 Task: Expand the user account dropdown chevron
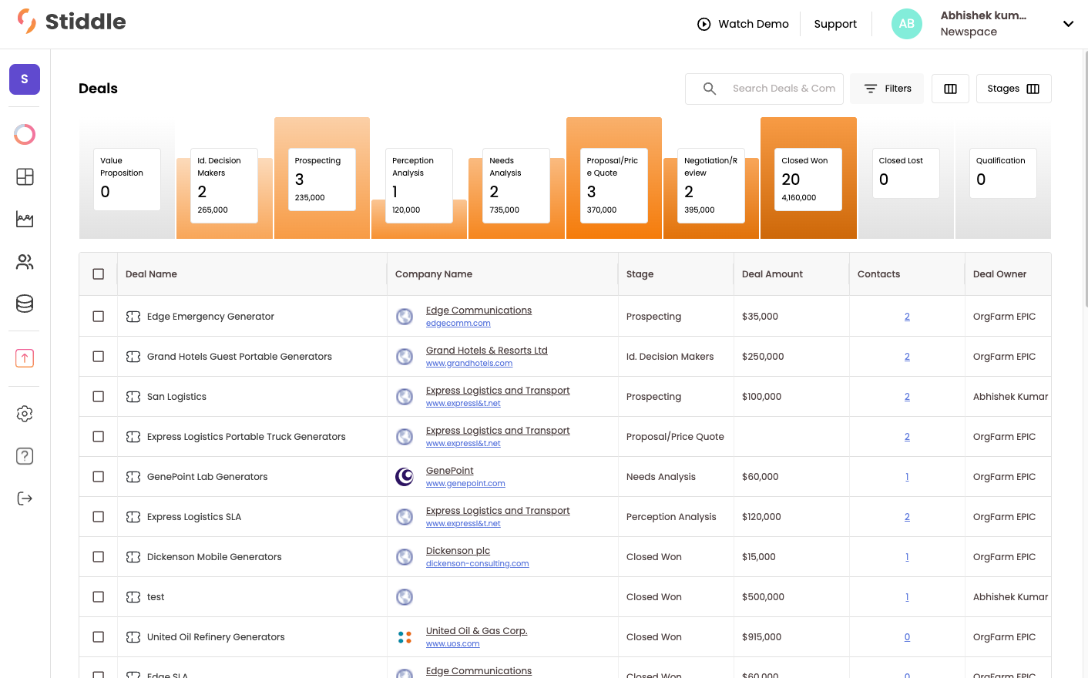tap(1068, 24)
